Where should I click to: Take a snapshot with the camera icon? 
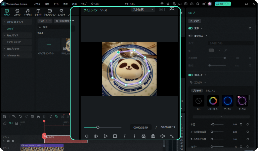point(153,136)
